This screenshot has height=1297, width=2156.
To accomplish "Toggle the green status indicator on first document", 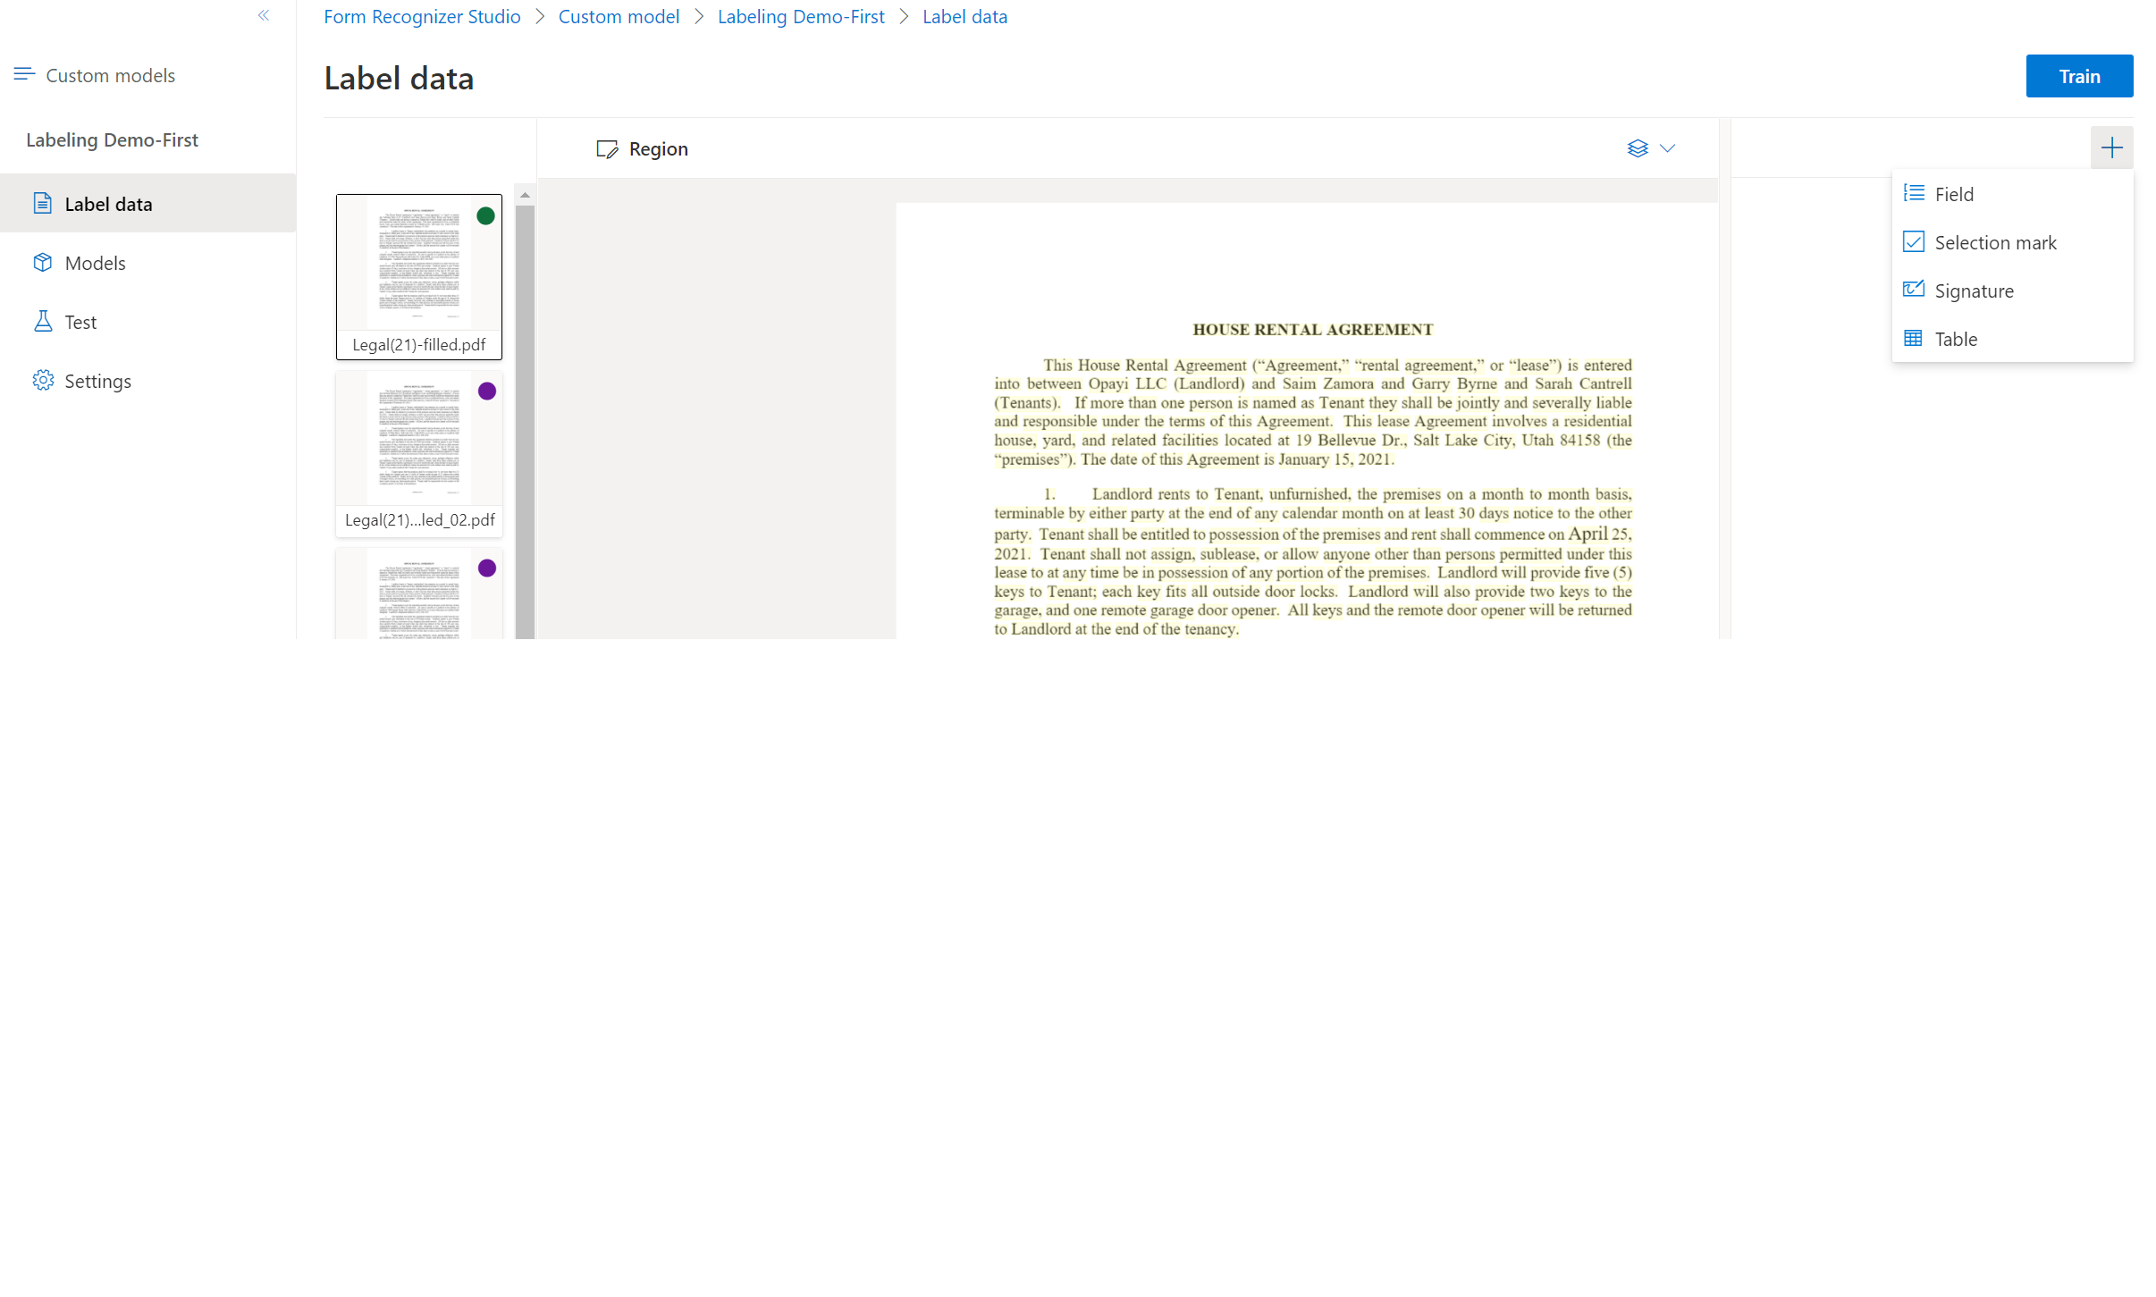I will click(486, 217).
